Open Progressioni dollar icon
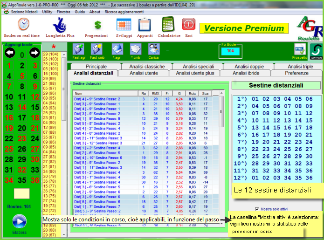Screen dimensions: 324x240 (x=97, y=25)
